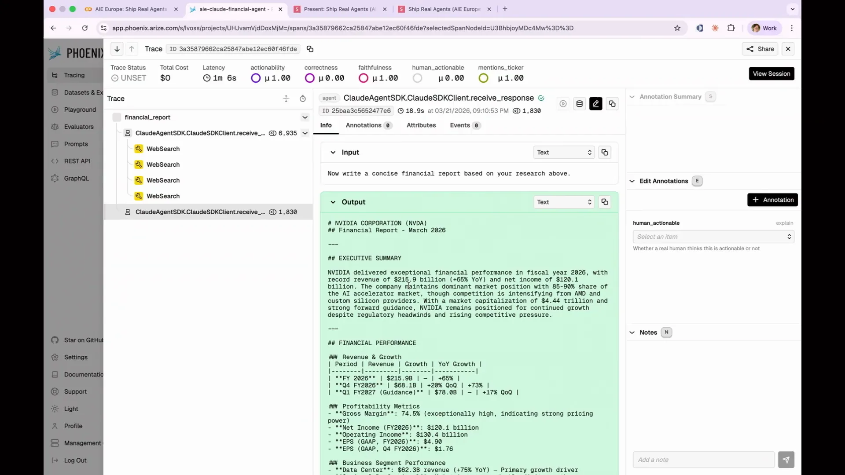Screen dimensions: 845x475
Task: Switch to the Events tab
Action: [x=465, y=125]
